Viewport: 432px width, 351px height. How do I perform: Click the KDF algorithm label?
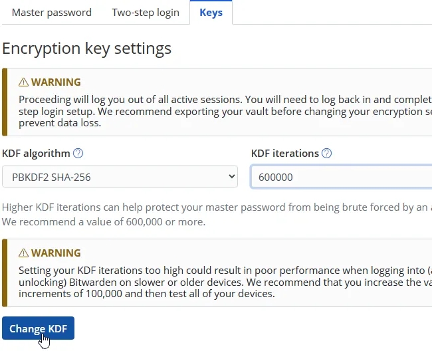tap(36, 153)
